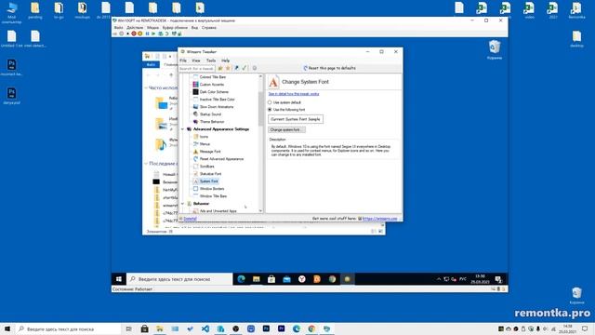Open 'Файл' menu in the VM connection window
Viewport: 595px width, 335px height.
click(x=118, y=28)
